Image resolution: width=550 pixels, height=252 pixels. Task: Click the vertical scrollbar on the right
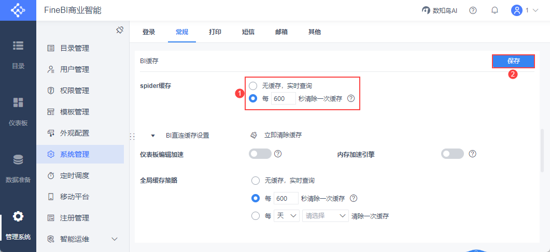(542, 150)
